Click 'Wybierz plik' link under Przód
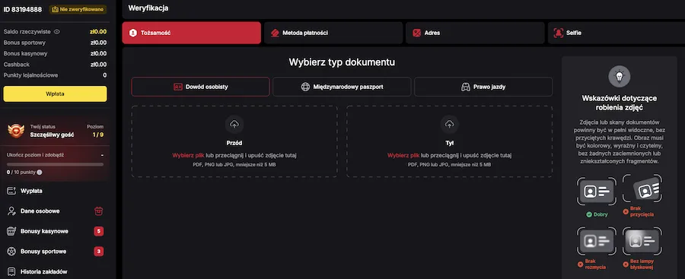685x279 pixels. coord(188,155)
